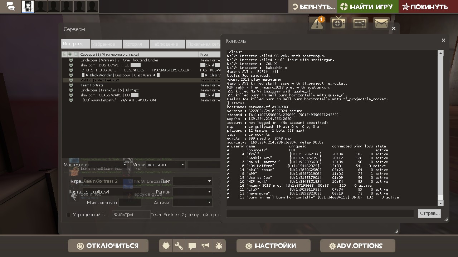
Task: Click the icon between the TV and envelope
Action: (x=360, y=24)
